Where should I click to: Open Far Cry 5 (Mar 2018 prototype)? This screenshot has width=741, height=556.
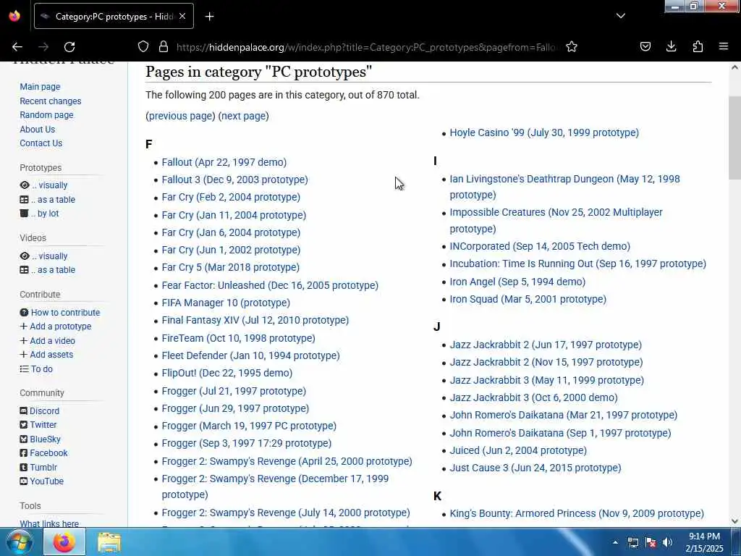[231, 267]
